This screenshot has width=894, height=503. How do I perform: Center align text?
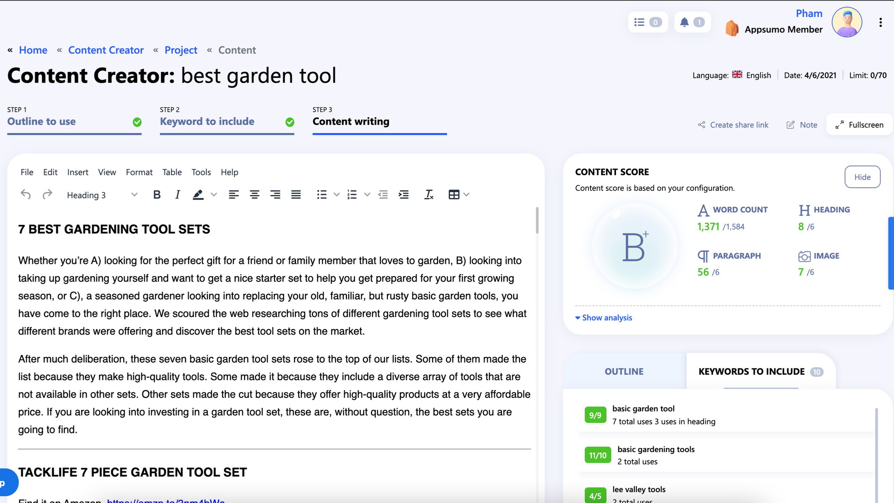click(x=254, y=194)
